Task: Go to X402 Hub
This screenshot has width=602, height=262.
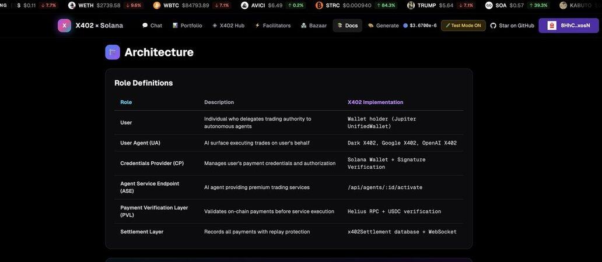Action: pyautogui.click(x=228, y=26)
